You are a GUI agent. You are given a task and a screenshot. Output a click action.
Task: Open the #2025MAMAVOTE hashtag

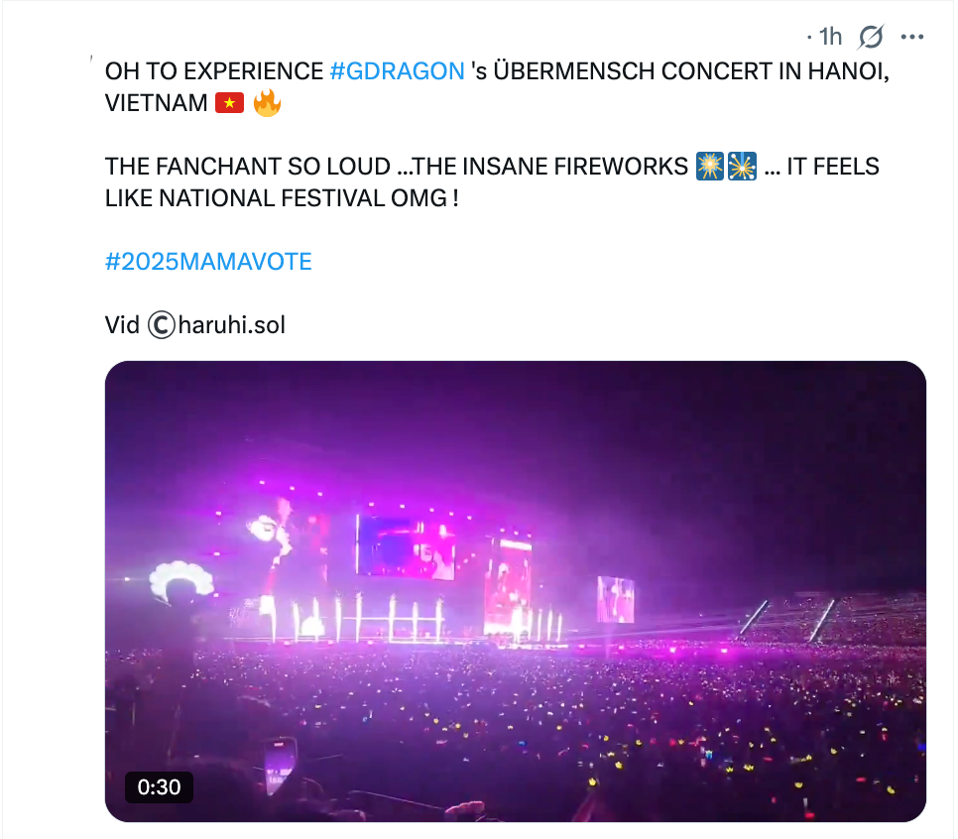click(208, 262)
